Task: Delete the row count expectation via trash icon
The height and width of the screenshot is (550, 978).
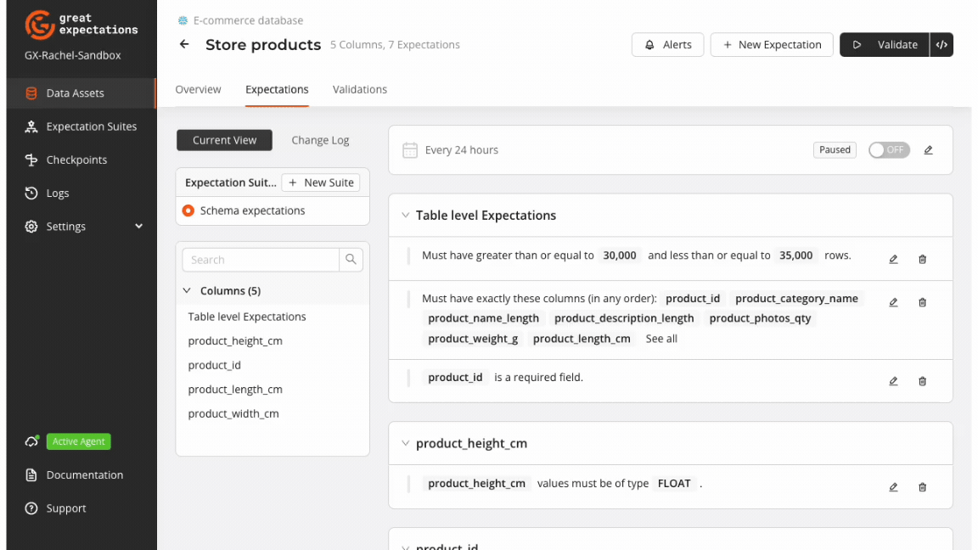Action: [922, 259]
